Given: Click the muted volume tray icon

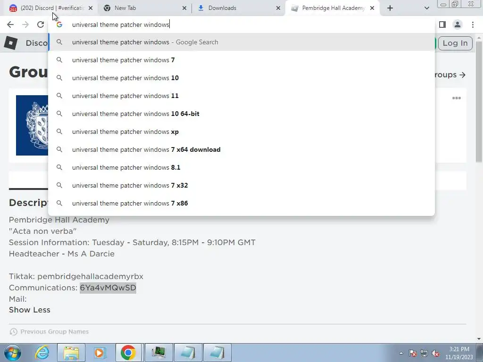Looking at the screenshot, I should (x=435, y=353).
